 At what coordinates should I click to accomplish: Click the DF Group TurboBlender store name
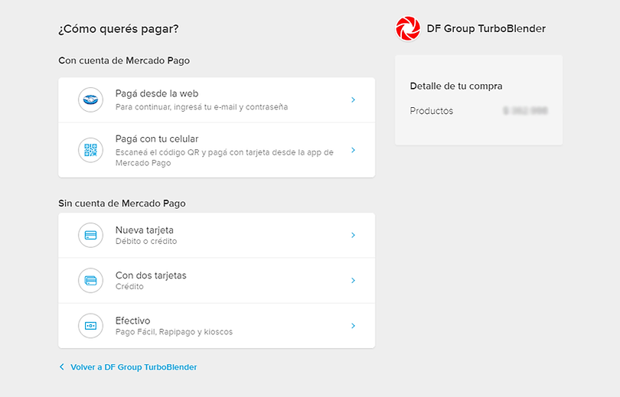coord(486,28)
